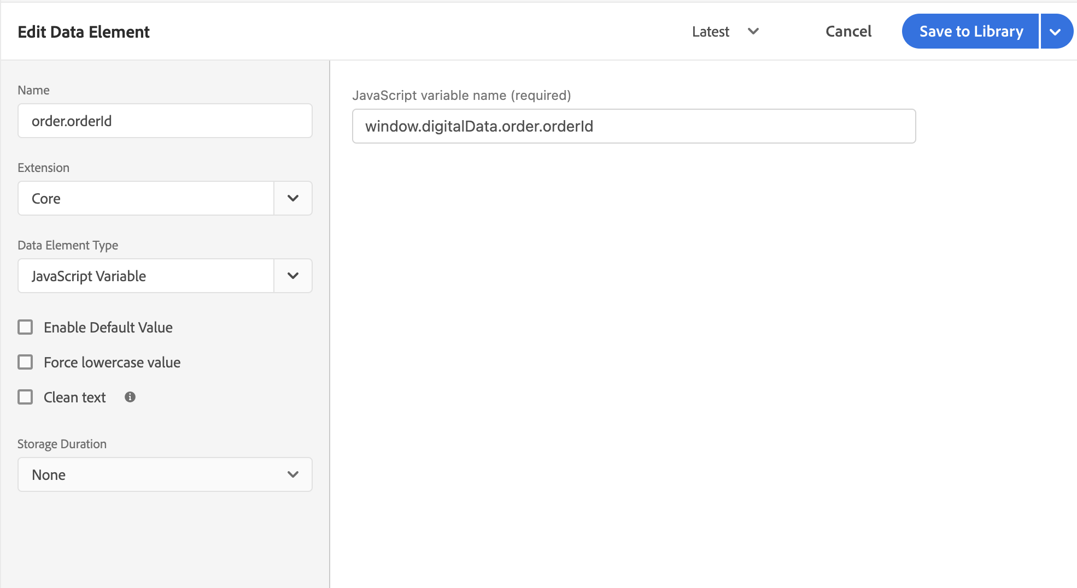
Task: Click the Enable Default Value label text
Action: (x=108, y=328)
